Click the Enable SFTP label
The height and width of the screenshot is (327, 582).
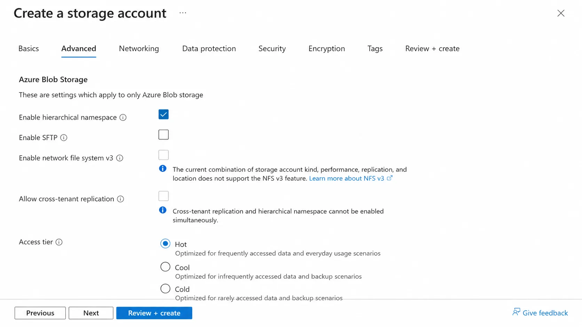(38, 138)
